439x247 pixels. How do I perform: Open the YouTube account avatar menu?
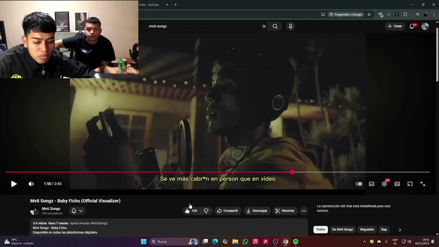pos(425,26)
